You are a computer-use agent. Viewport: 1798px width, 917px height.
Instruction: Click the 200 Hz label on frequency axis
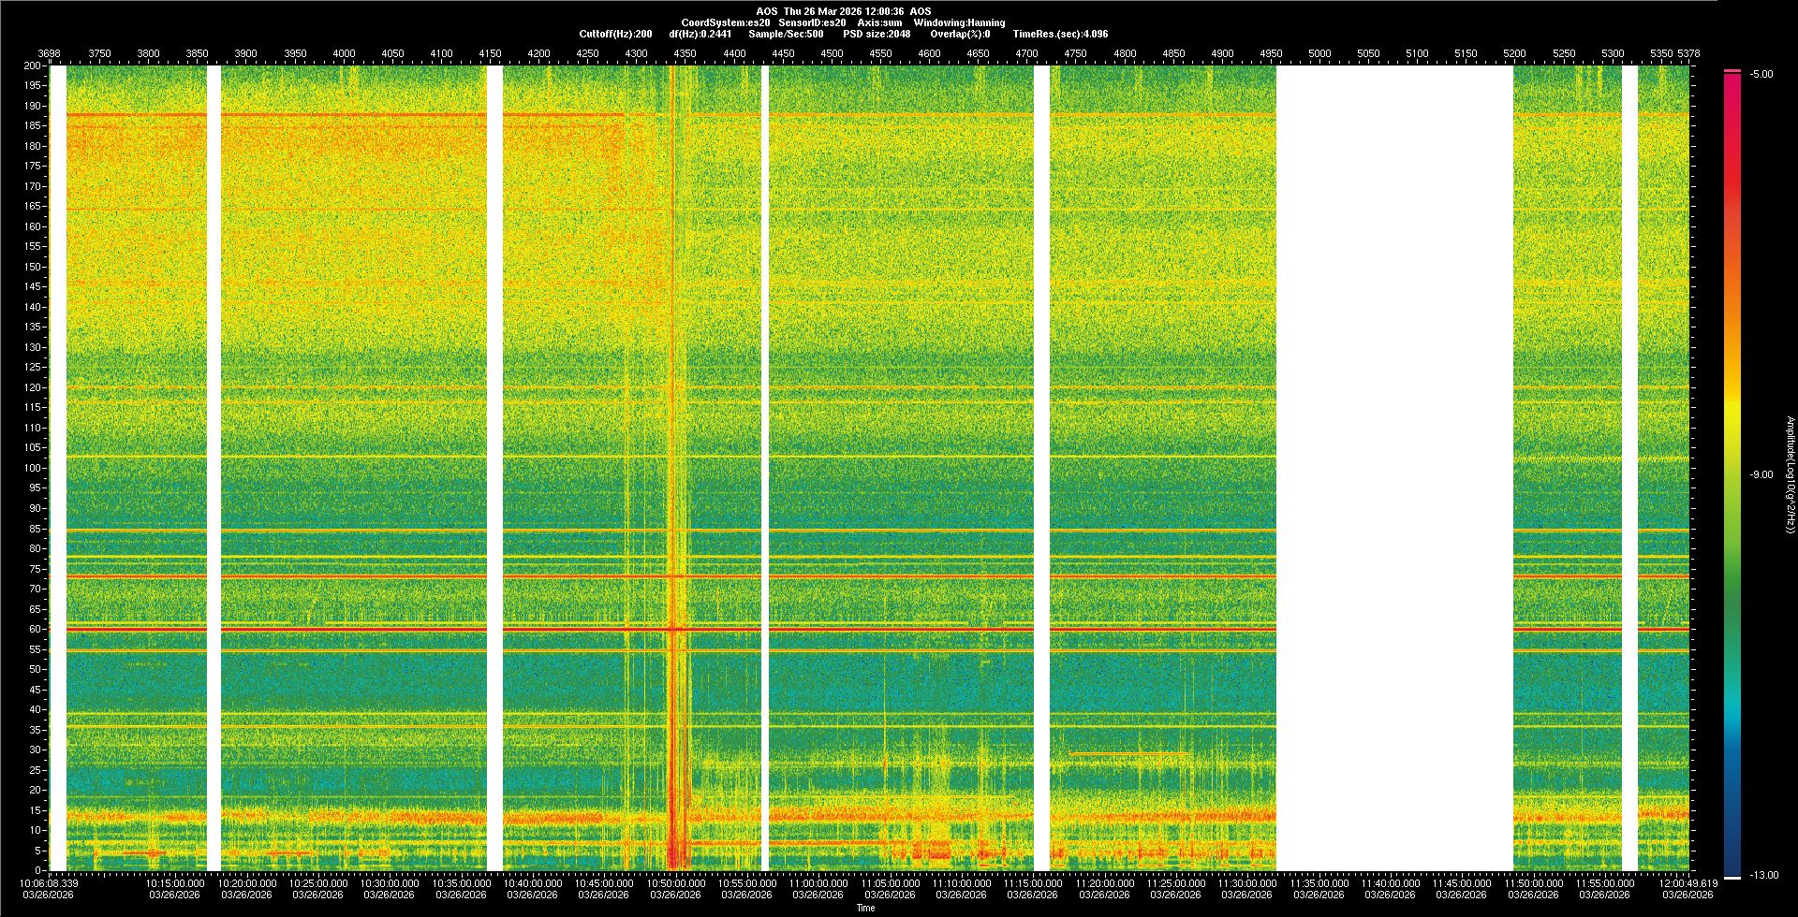click(32, 65)
